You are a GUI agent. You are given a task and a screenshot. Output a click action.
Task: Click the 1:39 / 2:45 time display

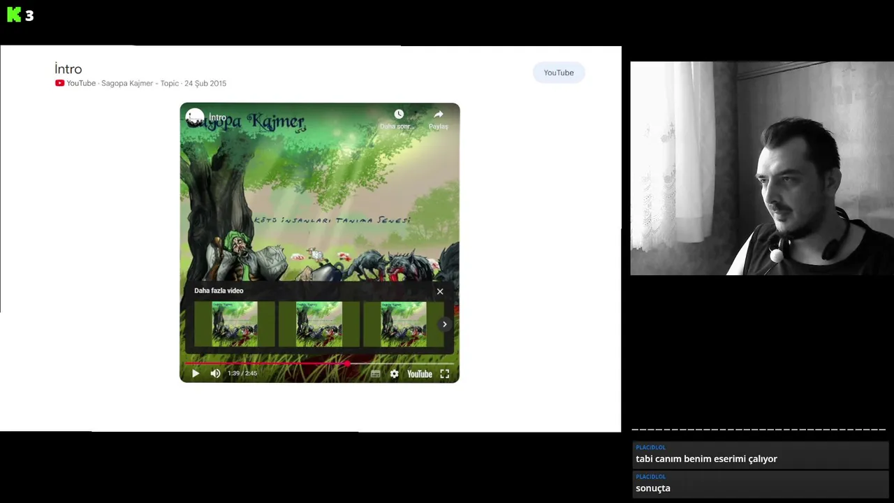[x=242, y=373]
